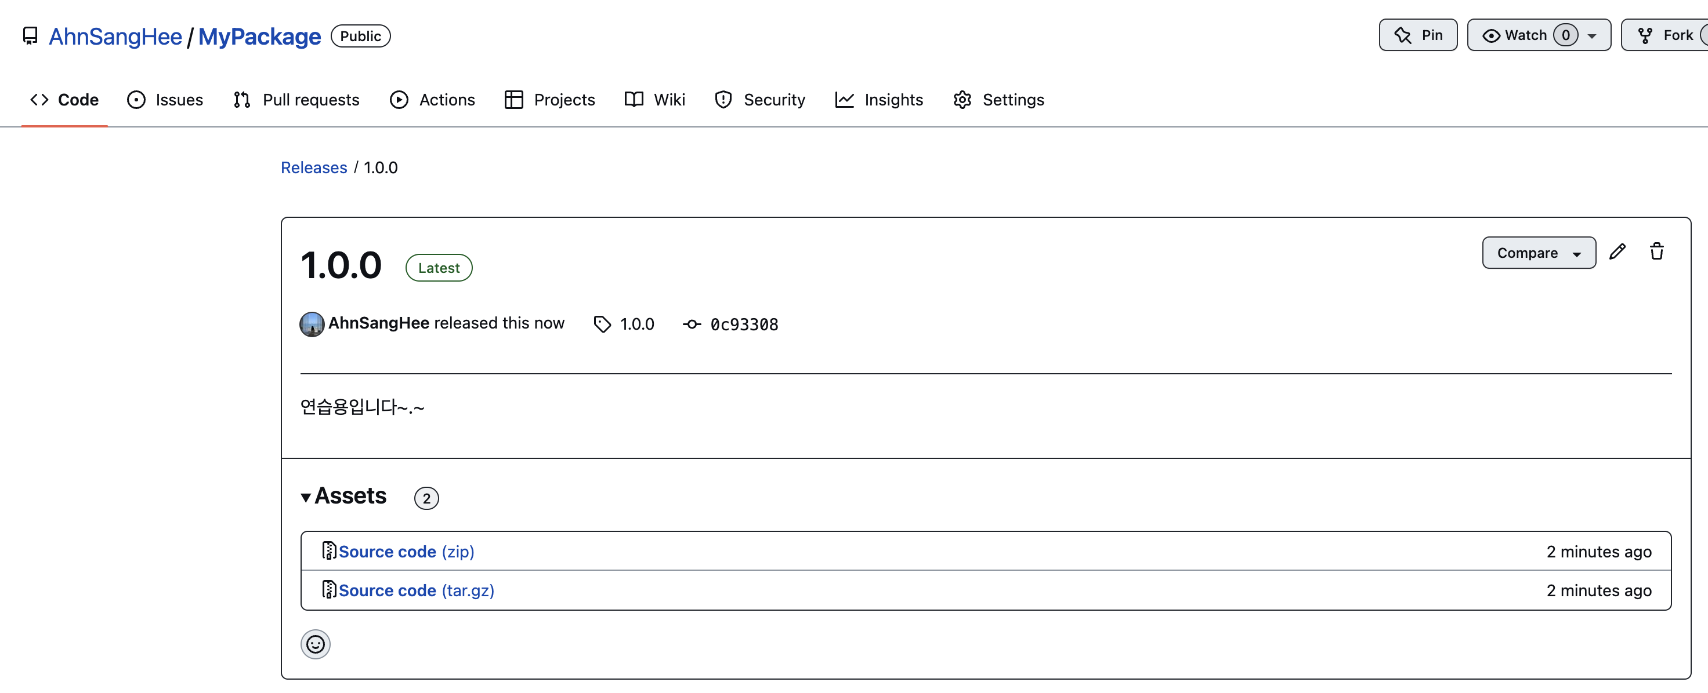Click the AhnSangHee avatar image
Screen dimensions: 1708x693
[x=312, y=324]
